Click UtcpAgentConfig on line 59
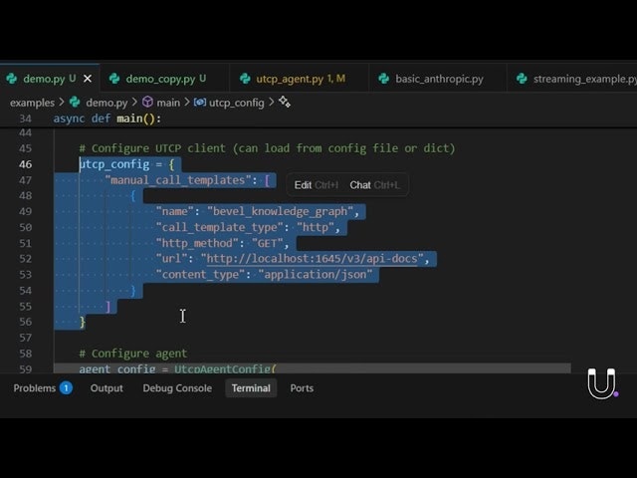The height and width of the screenshot is (478, 637). (x=222, y=368)
